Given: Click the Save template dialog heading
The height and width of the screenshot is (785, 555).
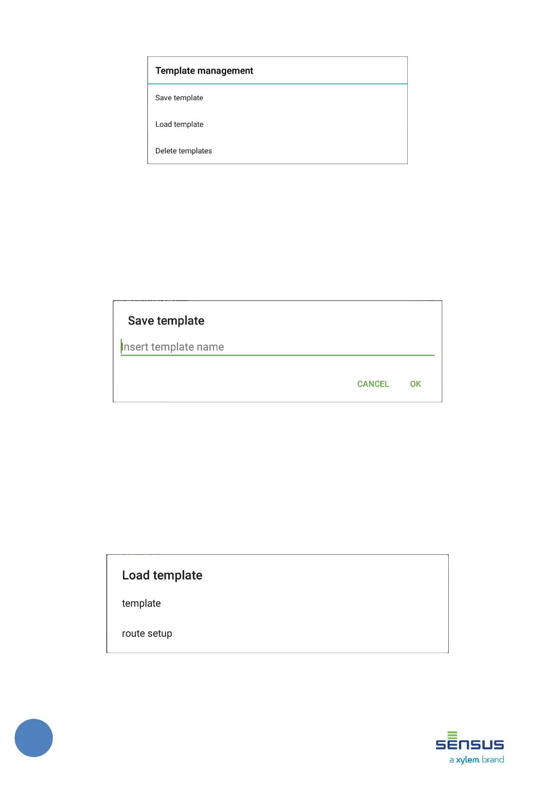Looking at the screenshot, I should (166, 321).
